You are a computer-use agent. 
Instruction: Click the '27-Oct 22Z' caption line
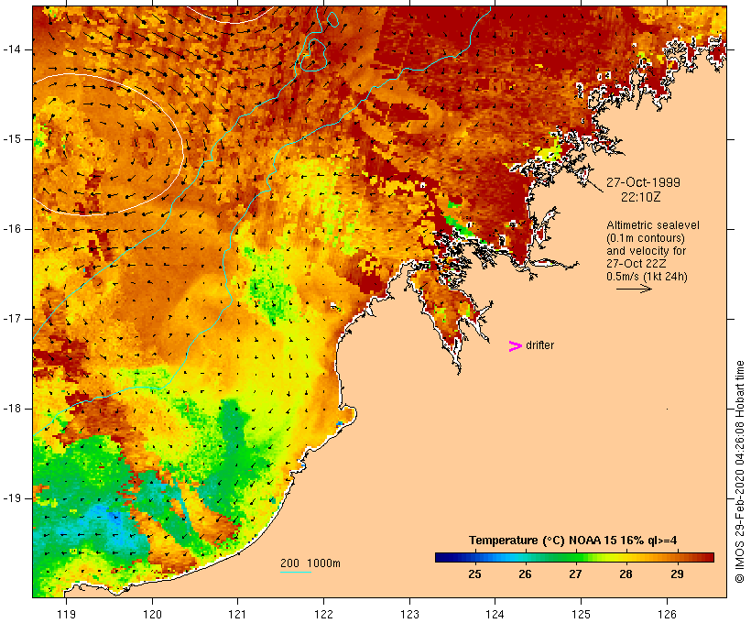[636, 264]
